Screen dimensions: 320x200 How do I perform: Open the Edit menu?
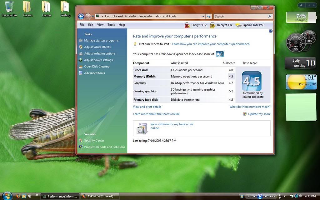click(91, 25)
